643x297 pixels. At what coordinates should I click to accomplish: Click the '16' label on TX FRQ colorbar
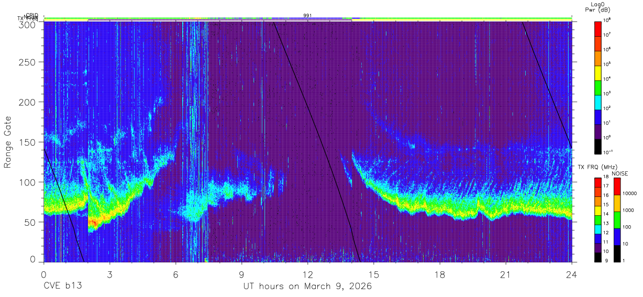[x=606, y=195]
